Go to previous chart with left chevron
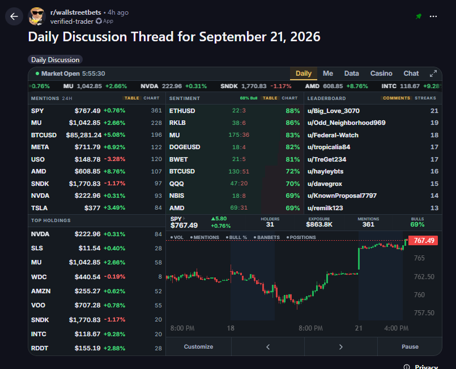Viewport: 456px width, 369px height. click(x=268, y=347)
